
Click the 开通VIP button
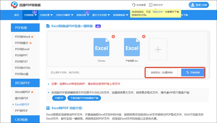tap(59, 98)
